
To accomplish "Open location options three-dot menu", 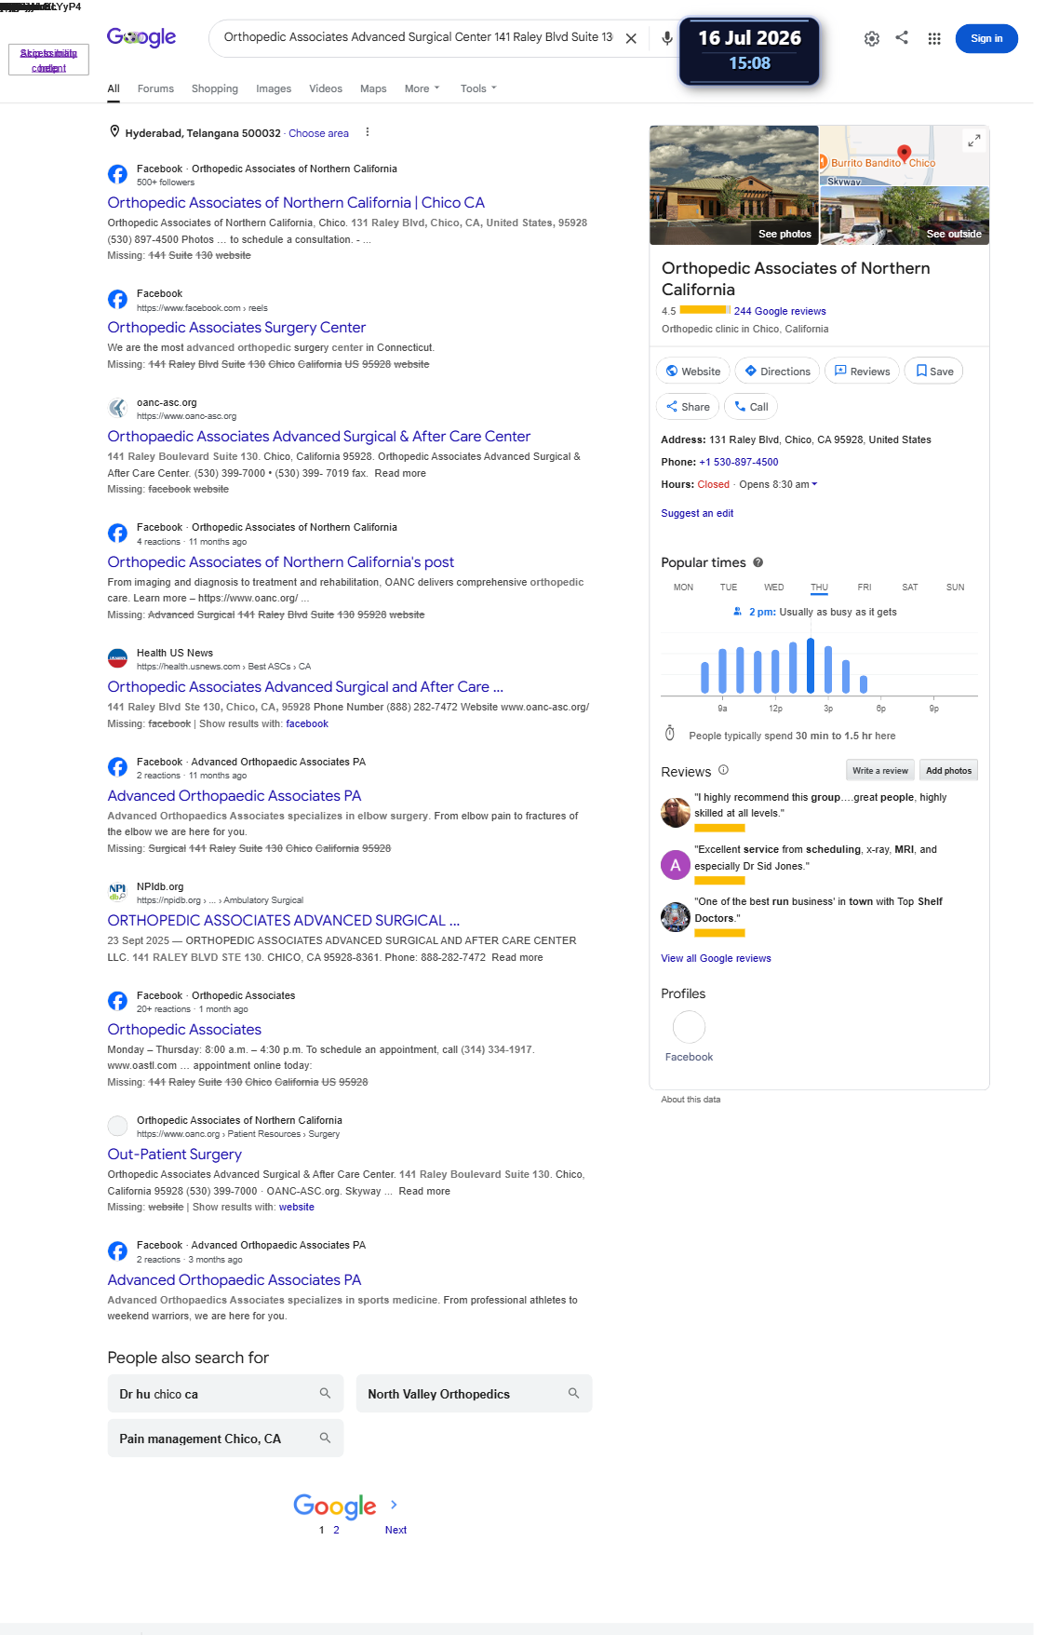I will [x=368, y=132].
